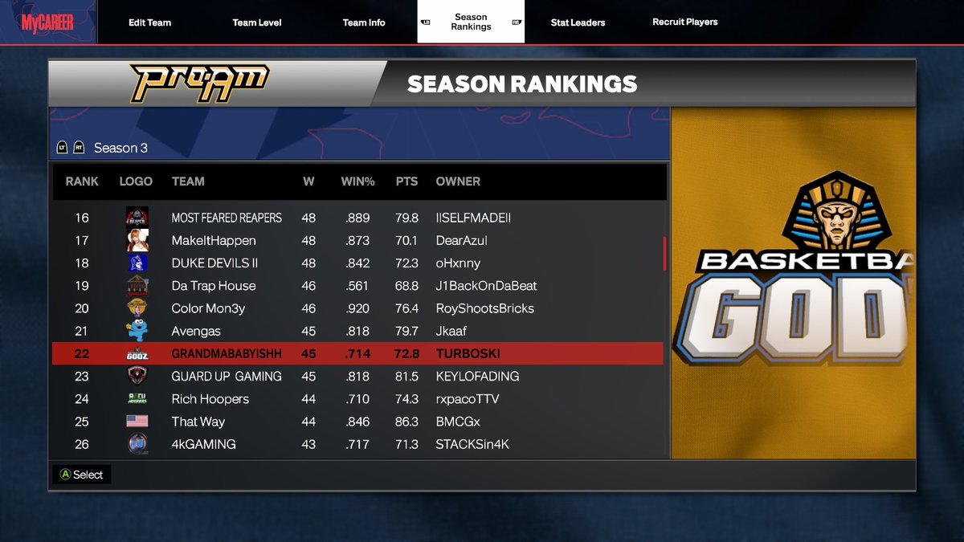Select team name Color Mon3y
Viewport: 964px width, 542px height.
(208, 308)
